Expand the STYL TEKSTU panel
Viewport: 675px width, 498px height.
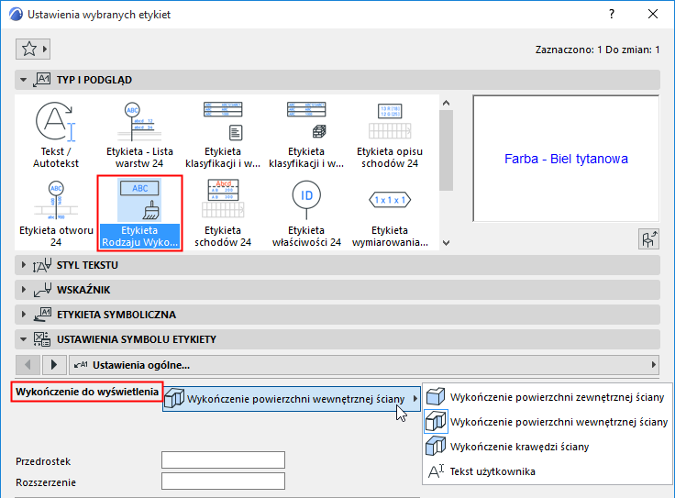tap(23, 265)
